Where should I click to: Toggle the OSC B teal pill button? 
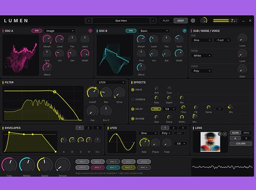click(x=131, y=31)
